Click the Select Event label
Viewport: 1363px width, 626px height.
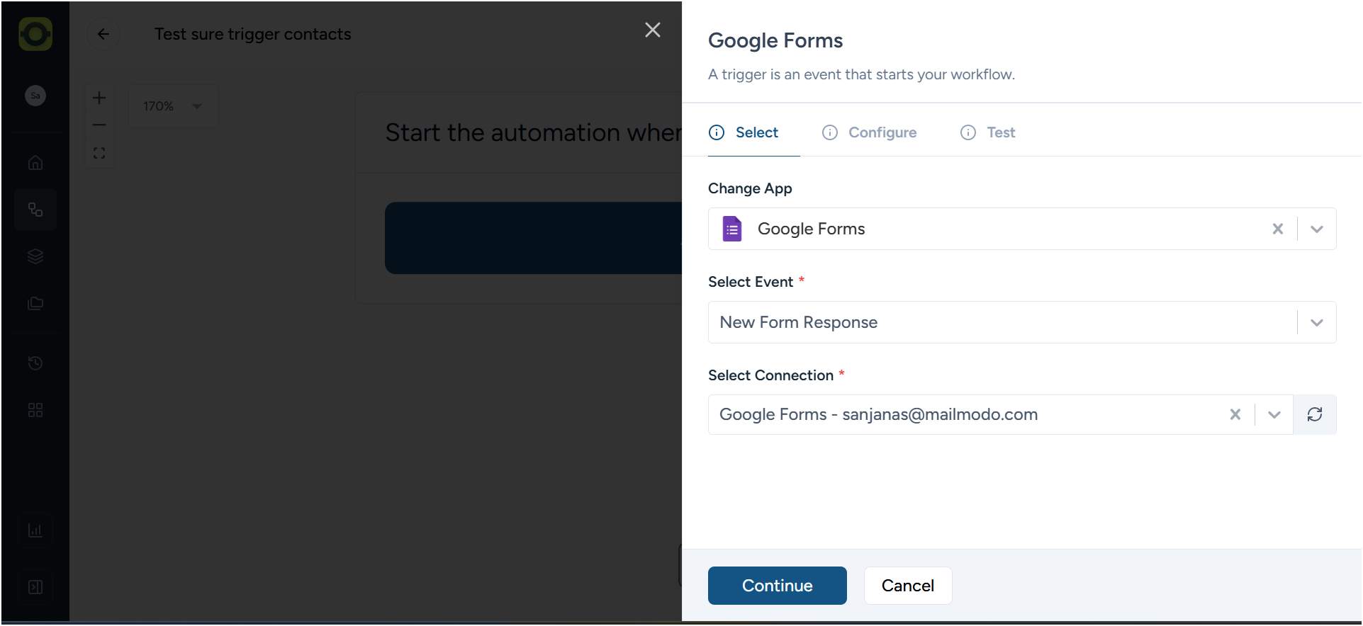[x=751, y=282]
